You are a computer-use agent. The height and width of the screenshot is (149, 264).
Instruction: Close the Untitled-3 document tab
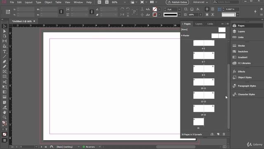click(x=34, y=21)
